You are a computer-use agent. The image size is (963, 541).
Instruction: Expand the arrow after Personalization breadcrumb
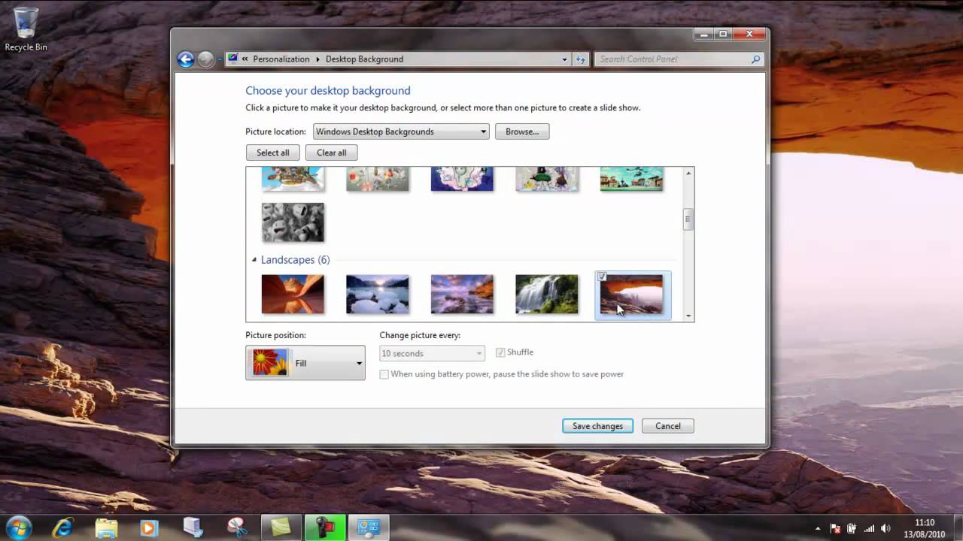(317, 59)
